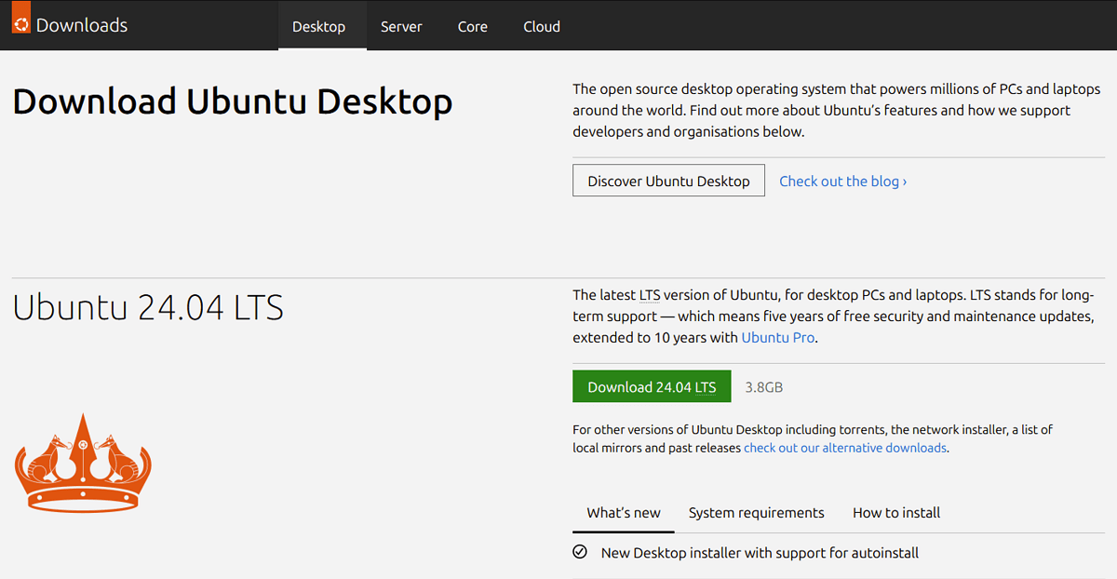Switch to the System requirements tab

pos(756,512)
